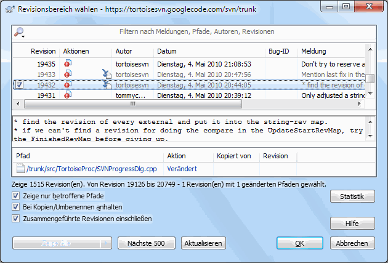Click revision list scroll-down arrow
The height and width of the screenshot is (263, 388).
pyautogui.click(x=370, y=94)
